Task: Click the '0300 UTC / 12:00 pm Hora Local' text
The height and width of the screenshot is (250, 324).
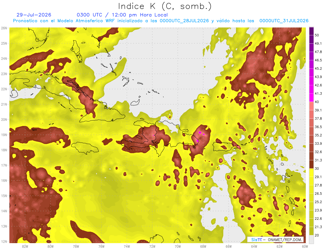Action: [x=122, y=15]
